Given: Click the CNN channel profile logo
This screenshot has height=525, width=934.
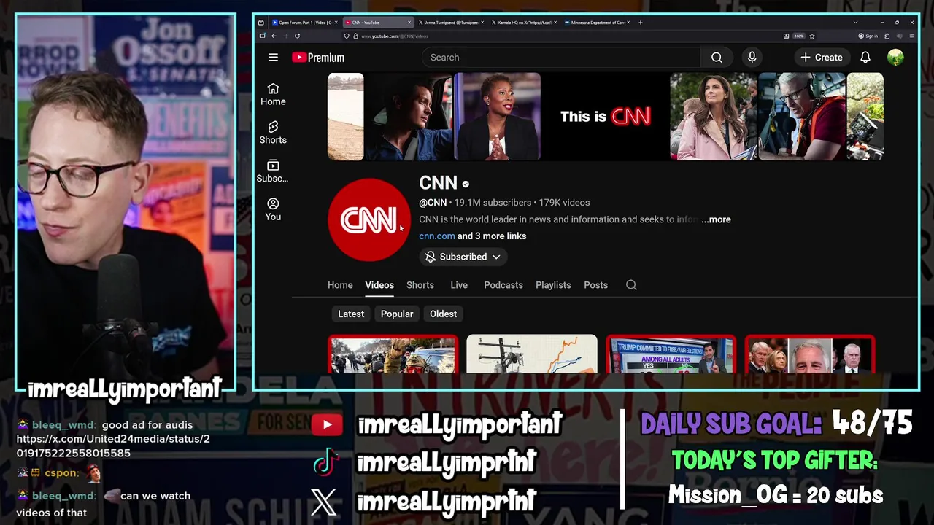Looking at the screenshot, I should (x=368, y=219).
